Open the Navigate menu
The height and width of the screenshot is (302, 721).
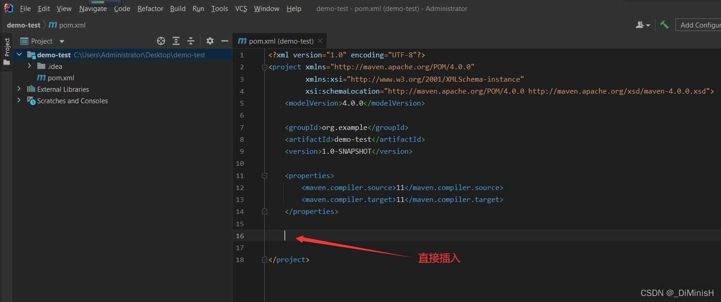[93, 9]
